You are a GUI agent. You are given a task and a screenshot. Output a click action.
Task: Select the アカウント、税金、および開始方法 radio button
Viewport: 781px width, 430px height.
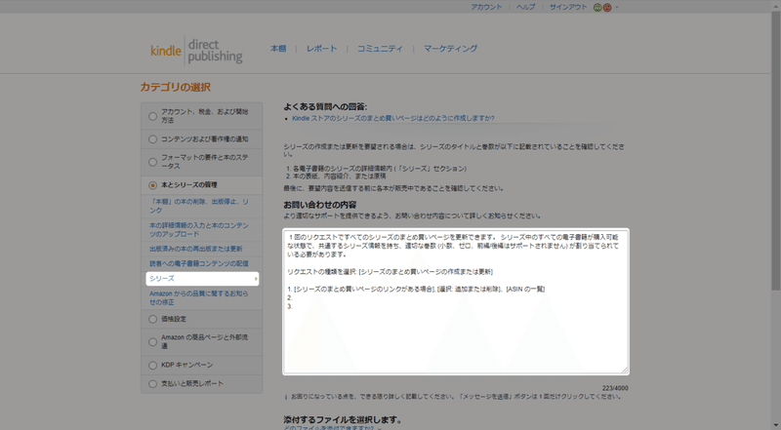pos(153,116)
